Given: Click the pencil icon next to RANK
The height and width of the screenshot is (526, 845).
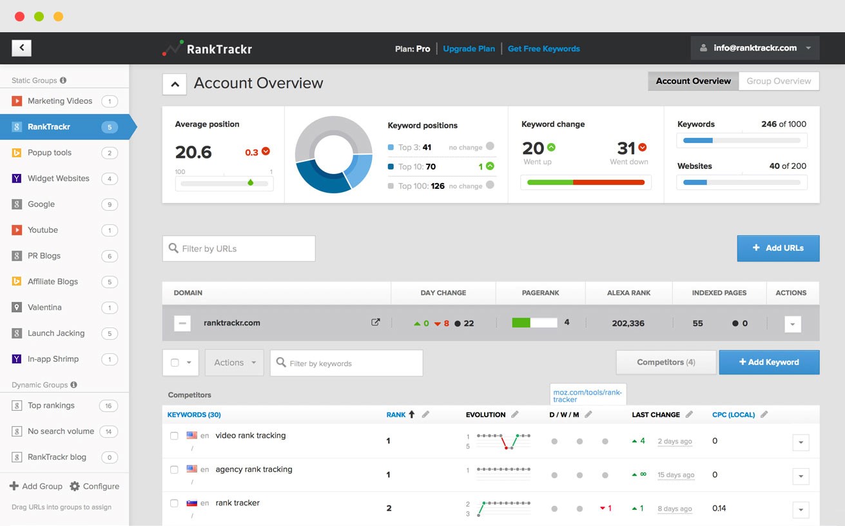Looking at the screenshot, I should (425, 414).
